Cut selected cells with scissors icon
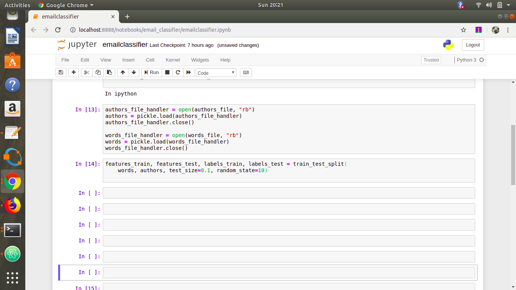 pos(87,72)
